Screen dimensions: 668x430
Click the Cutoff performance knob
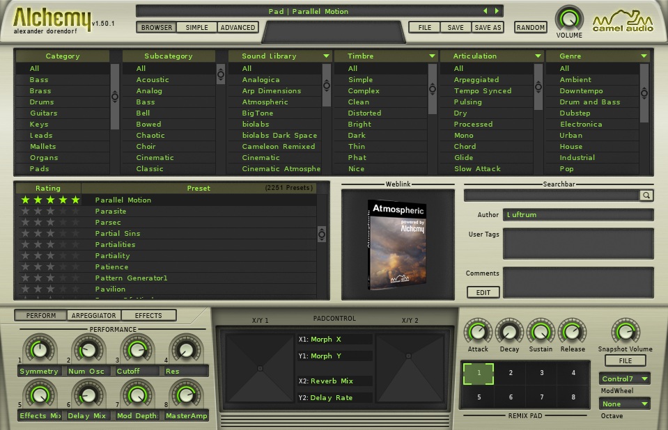click(x=137, y=349)
